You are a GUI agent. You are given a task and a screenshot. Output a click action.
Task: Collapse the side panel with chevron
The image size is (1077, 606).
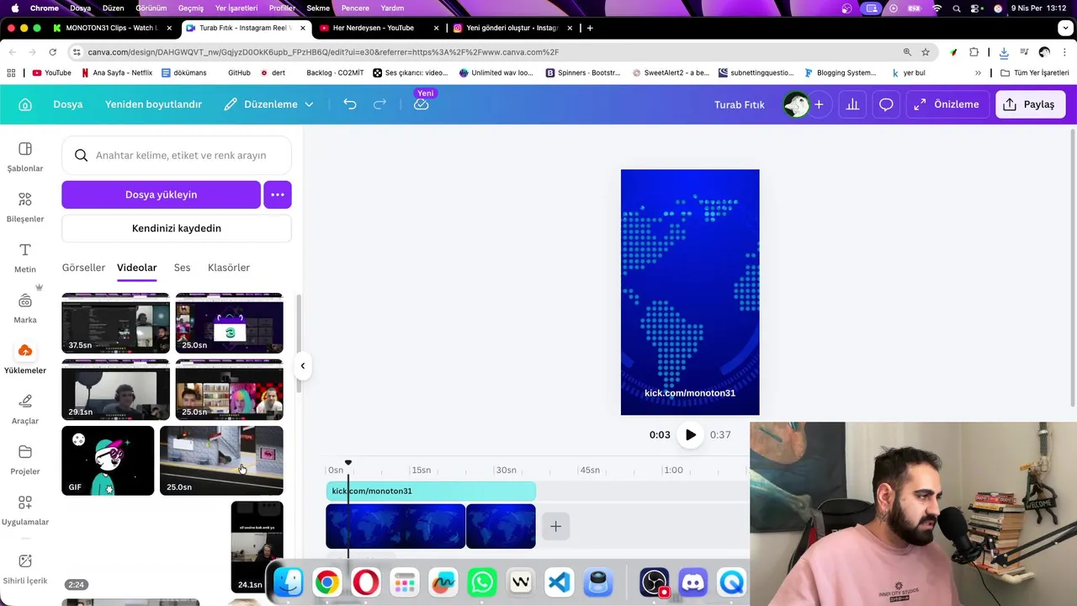pyautogui.click(x=303, y=366)
